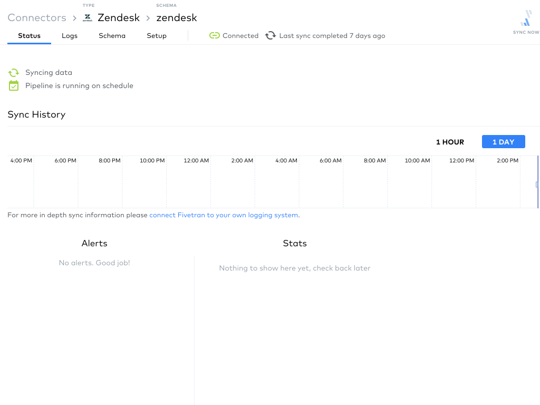Image resolution: width=540 pixels, height=405 pixels.
Task: Click the 12:00 AM mark on sync history
Action: (196, 160)
